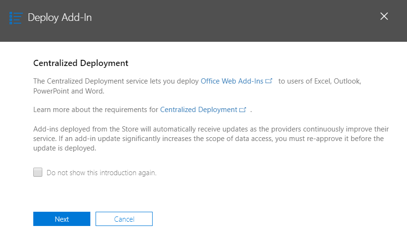Image resolution: width=407 pixels, height=235 pixels.
Task: Click the 'Deploy Add-In' header title text
Action: pos(60,18)
